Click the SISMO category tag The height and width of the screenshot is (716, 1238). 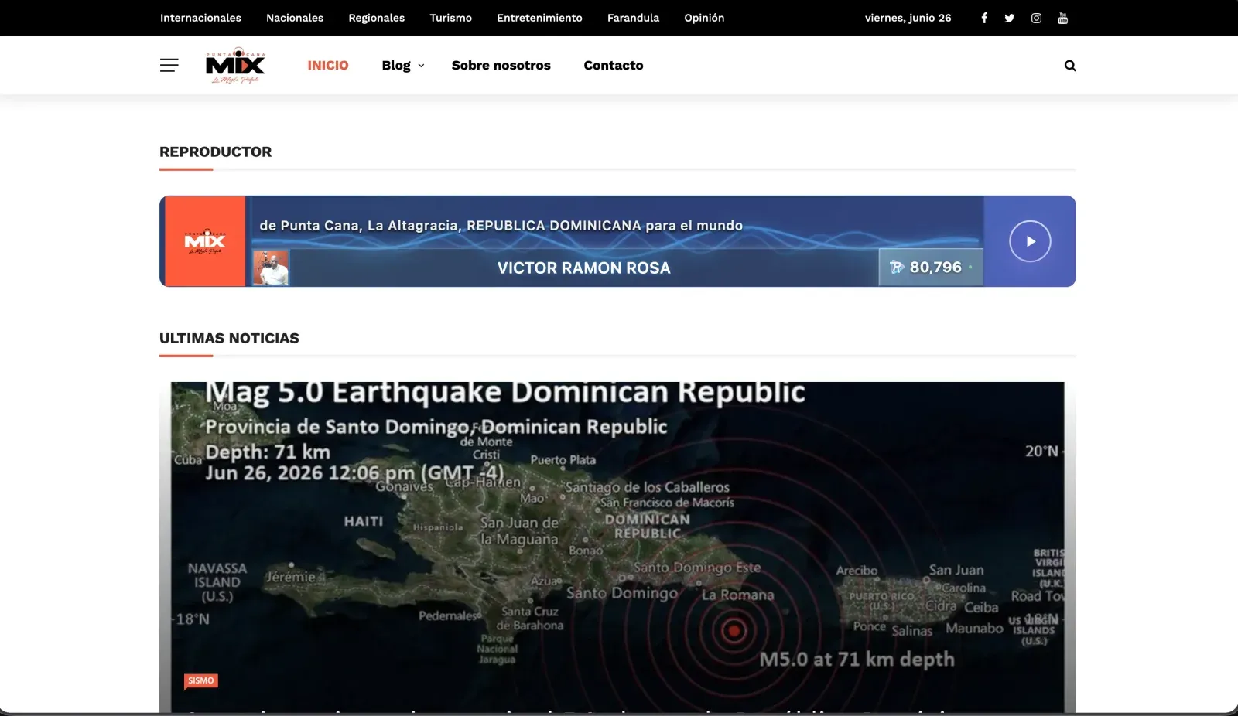point(201,680)
